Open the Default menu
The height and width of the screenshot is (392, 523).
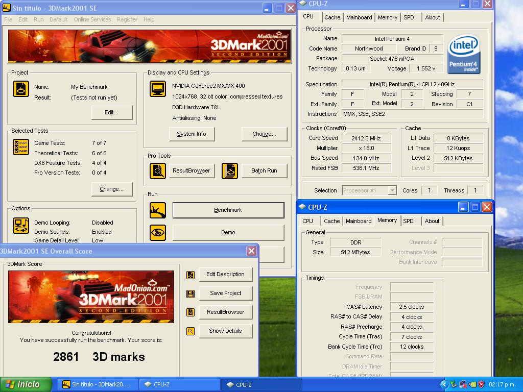tap(58, 19)
